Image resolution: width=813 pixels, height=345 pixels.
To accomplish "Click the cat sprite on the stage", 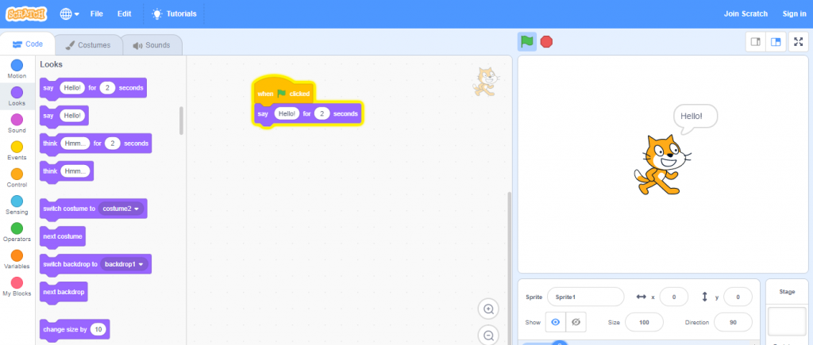I will (x=662, y=164).
